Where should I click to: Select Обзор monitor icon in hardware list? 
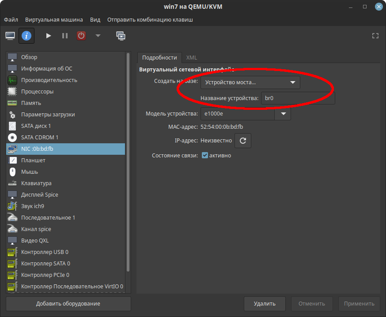(x=12, y=57)
